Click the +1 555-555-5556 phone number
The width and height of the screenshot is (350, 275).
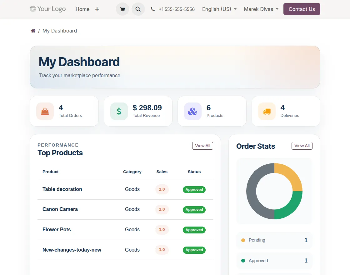coord(177,9)
